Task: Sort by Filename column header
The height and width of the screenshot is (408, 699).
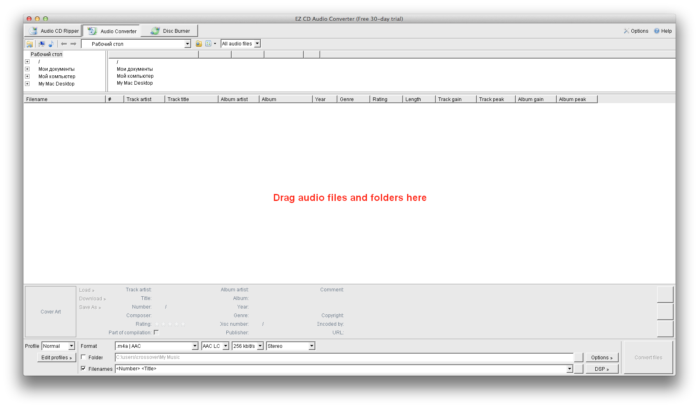Action: [x=65, y=99]
